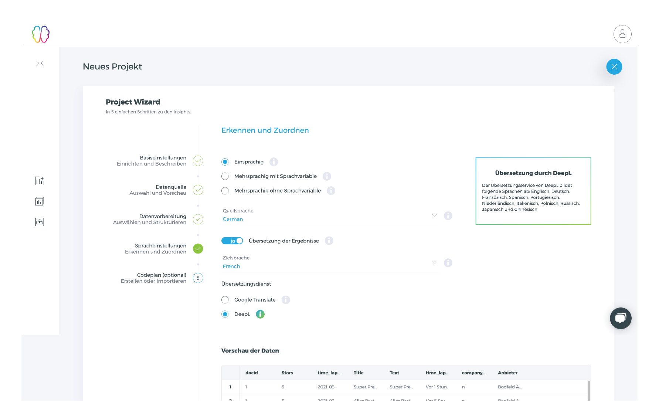
Task: Click the Anbieter column header
Action: pyautogui.click(x=507, y=373)
